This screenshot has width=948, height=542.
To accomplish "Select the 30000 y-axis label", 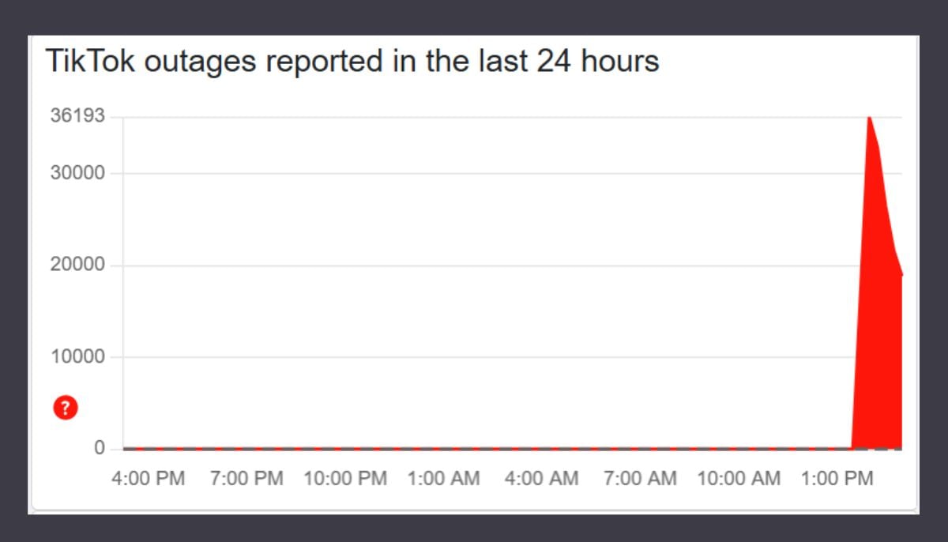I will click(77, 173).
